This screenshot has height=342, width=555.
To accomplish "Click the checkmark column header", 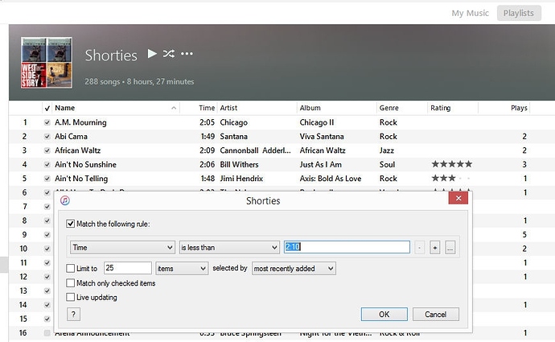I will pyautogui.click(x=47, y=108).
